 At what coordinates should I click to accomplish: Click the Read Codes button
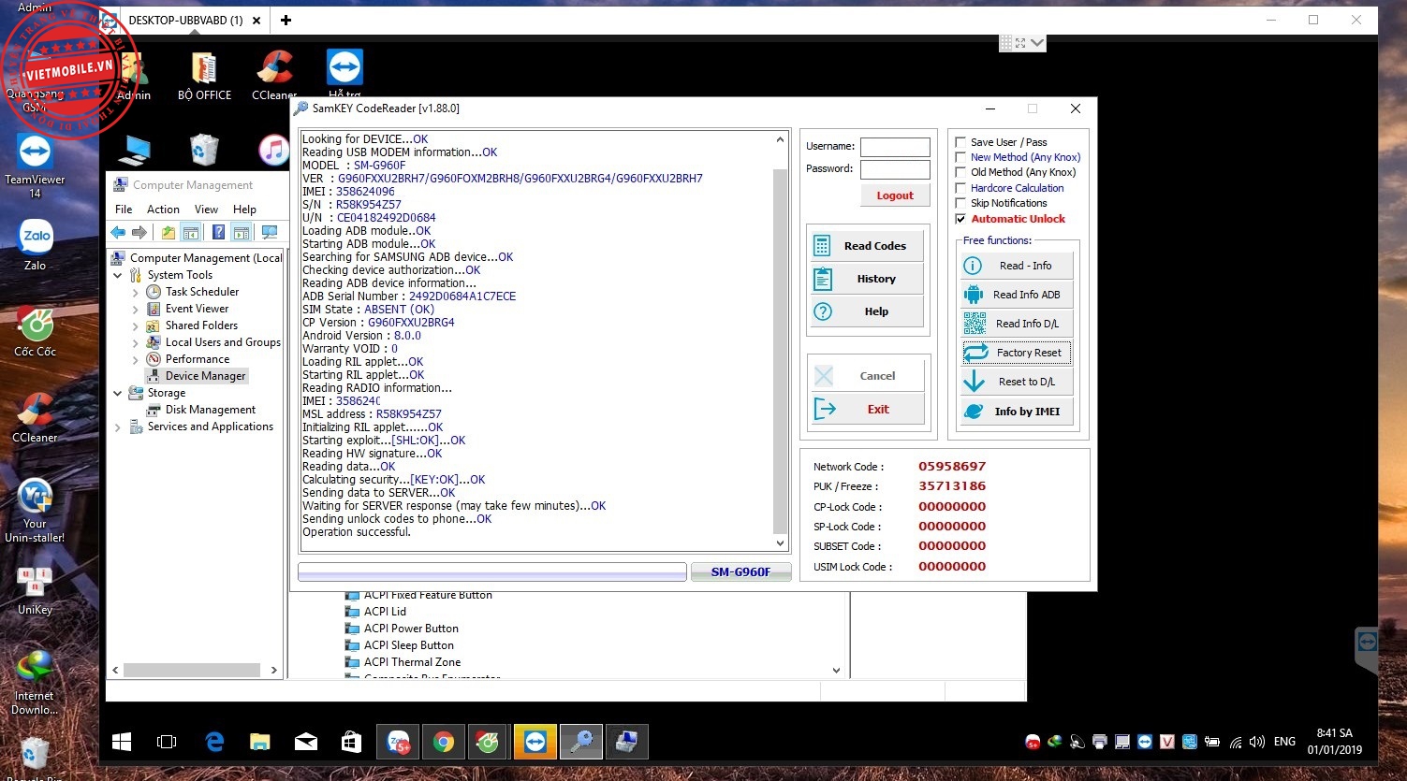click(x=867, y=246)
